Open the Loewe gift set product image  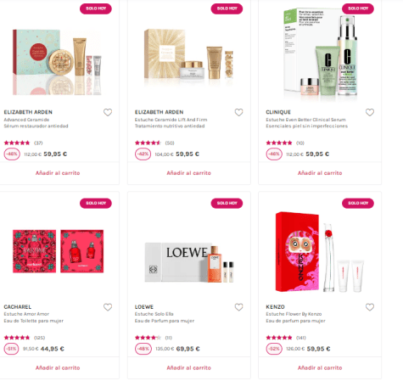point(189,262)
